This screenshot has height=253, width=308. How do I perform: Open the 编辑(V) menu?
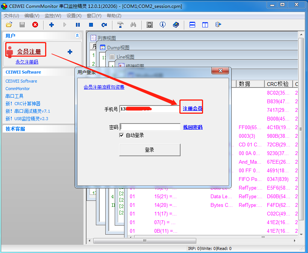(x=32, y=16)
